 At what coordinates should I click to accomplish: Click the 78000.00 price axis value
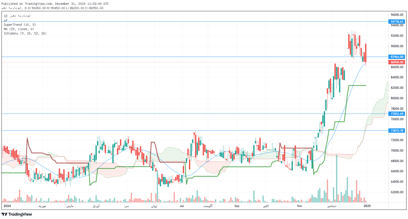(397, 109)
